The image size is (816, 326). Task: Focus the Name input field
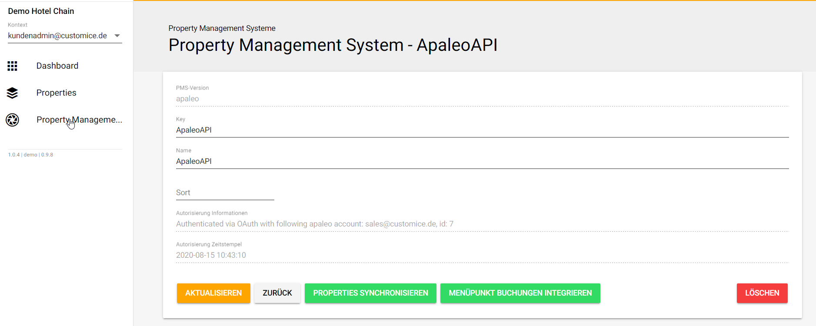482,161
